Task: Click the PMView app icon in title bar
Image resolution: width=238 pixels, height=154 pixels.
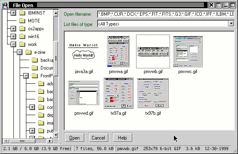Action: [x=5, y=5]
